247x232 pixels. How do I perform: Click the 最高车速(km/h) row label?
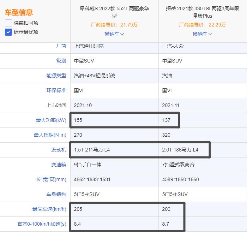coord(49,209)
